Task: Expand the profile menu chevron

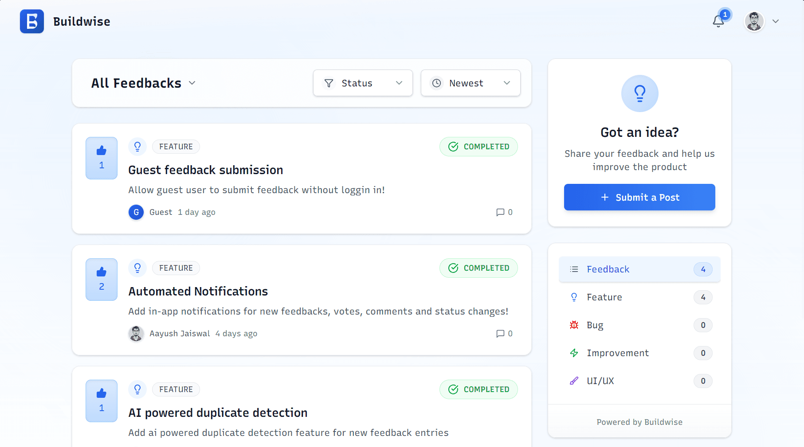Action: 776,21
